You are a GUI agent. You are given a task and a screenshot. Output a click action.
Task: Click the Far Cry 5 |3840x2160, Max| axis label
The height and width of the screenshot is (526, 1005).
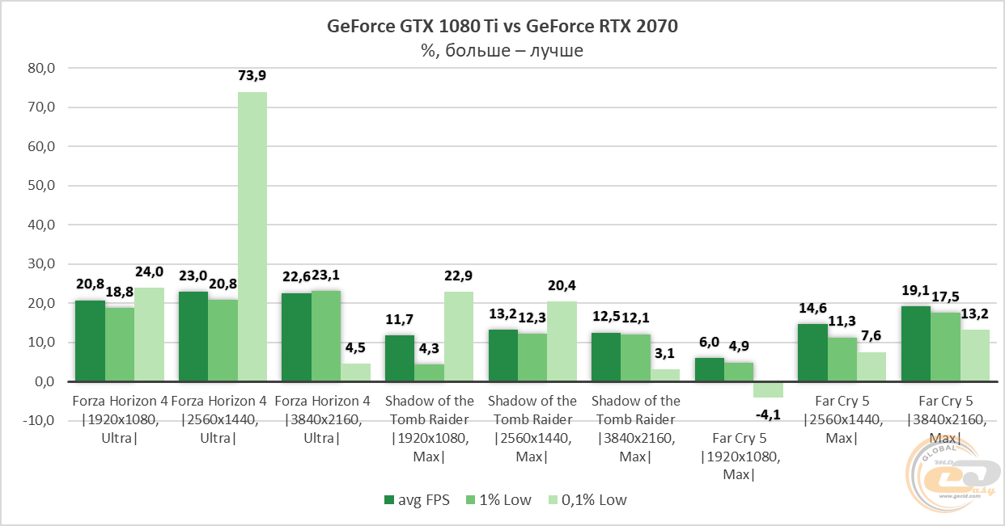point(945,419)
